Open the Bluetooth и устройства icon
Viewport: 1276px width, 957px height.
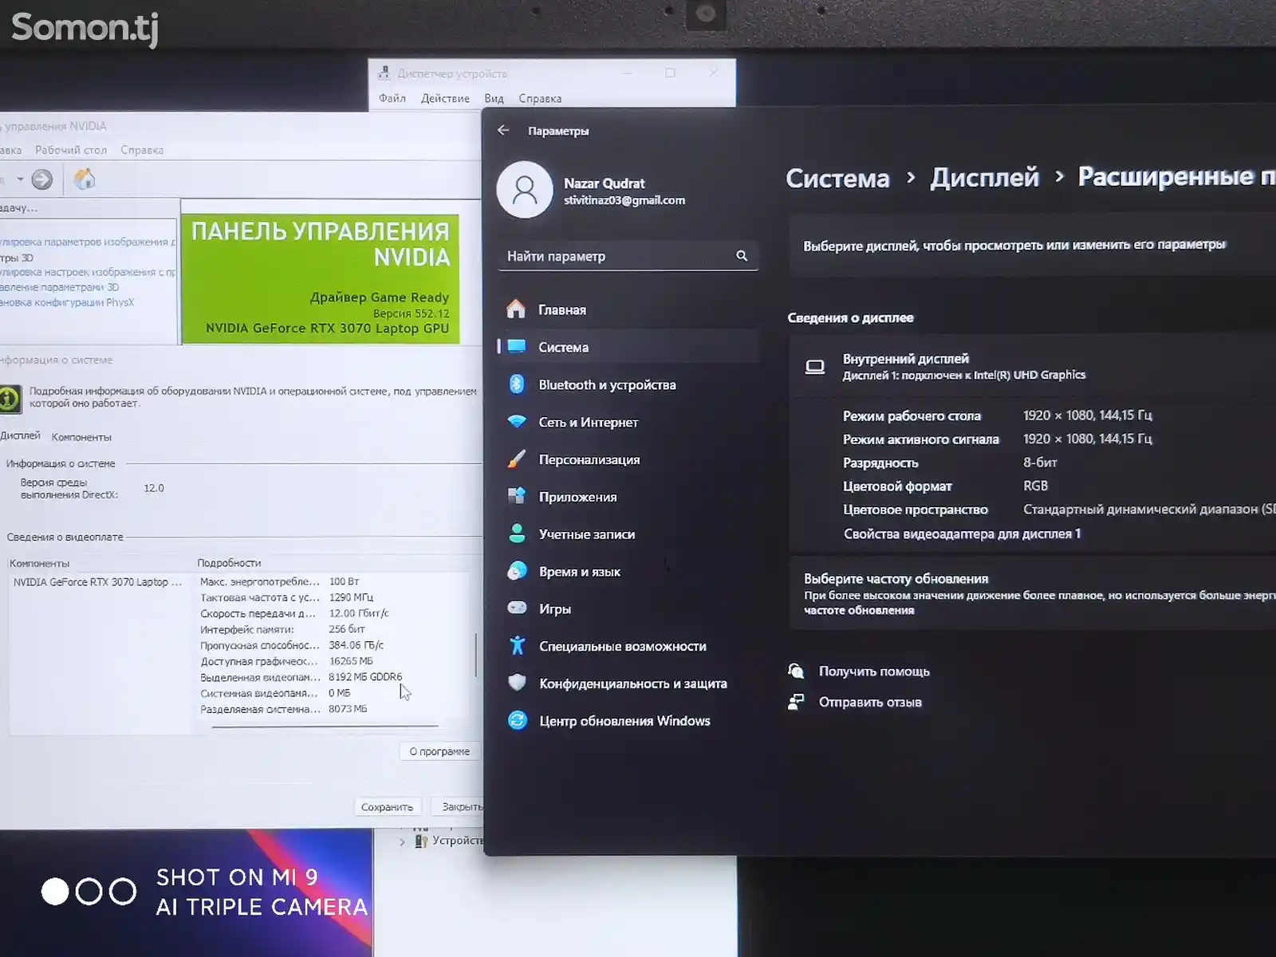coord(517,384)
